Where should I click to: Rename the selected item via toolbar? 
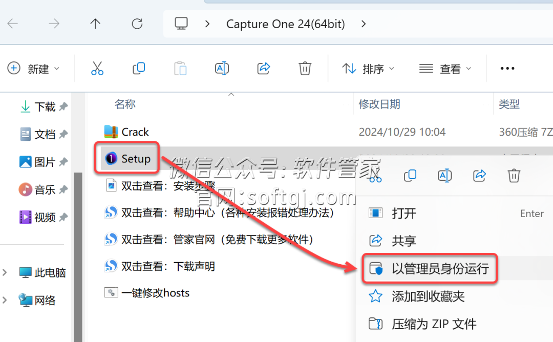222,69
